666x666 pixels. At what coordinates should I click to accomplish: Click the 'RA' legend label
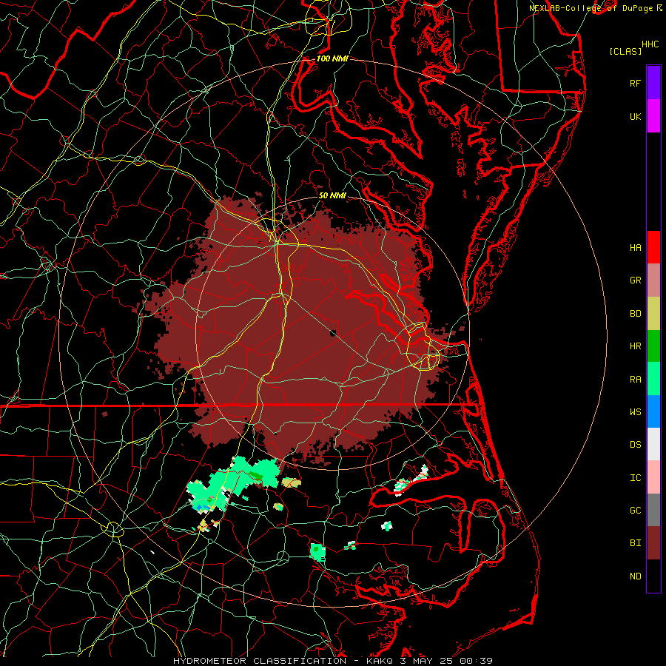(635, 379)
